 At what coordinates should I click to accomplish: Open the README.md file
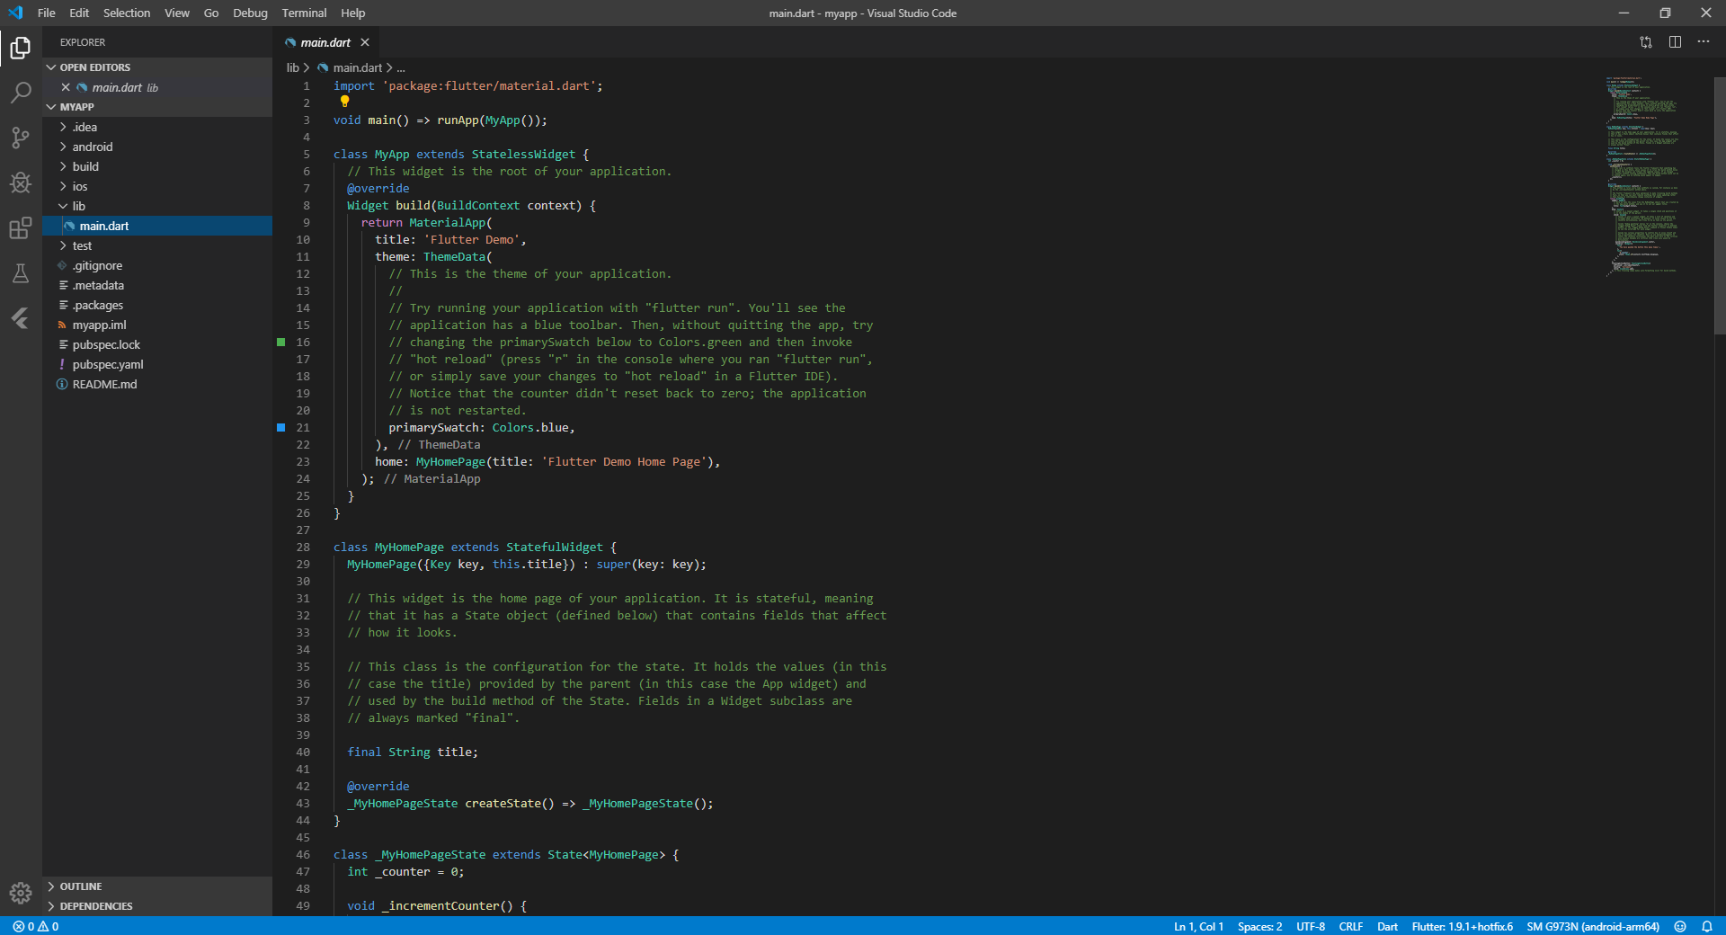coord(157,384)
